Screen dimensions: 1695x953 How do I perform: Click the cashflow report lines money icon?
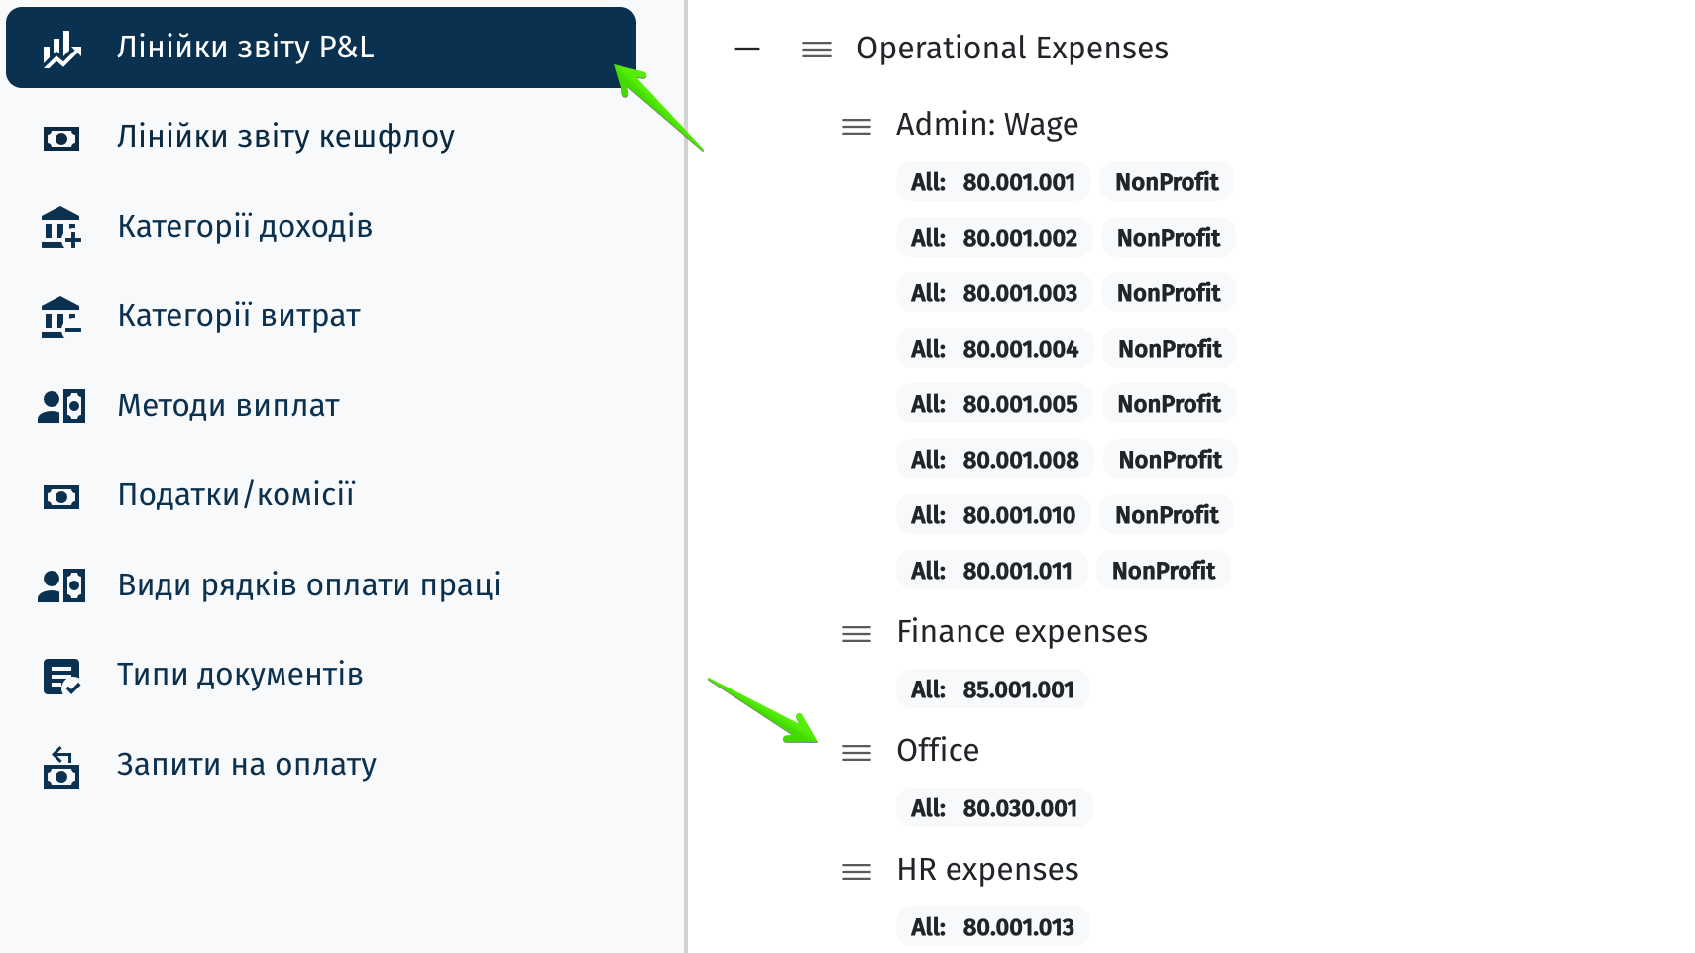pos(61,139)
